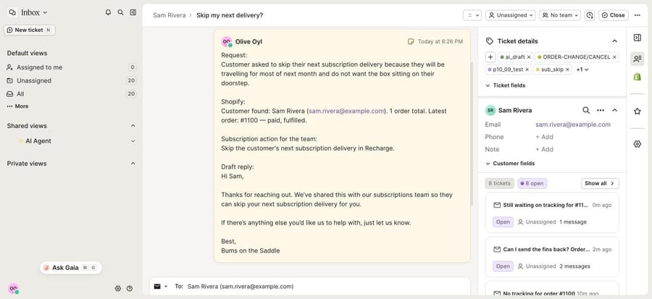
Task: Expand Ticket fields
Action: 505,85
